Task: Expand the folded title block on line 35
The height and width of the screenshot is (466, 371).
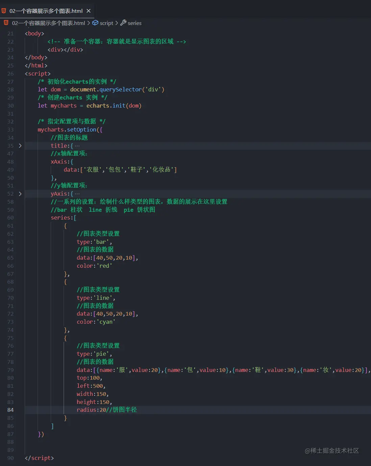Action: tap(20, 146)
